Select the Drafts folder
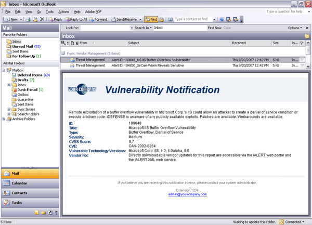Image resolution: width=312 pixels, height=225 pixels. point(23,80)
